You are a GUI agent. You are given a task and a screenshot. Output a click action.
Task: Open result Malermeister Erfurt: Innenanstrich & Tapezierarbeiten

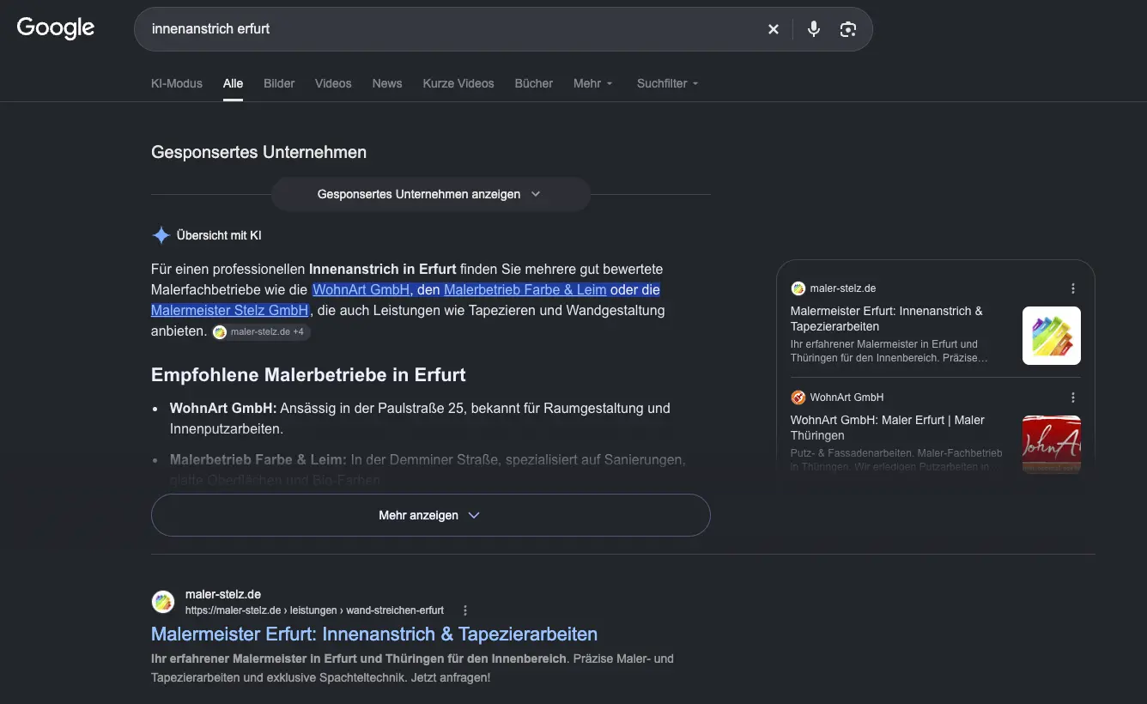click(x=374, y=634)
